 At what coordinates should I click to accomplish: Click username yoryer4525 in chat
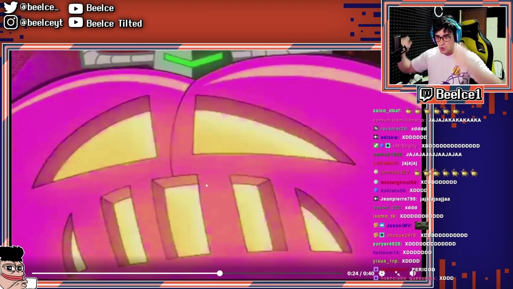(x=388, y=244)
